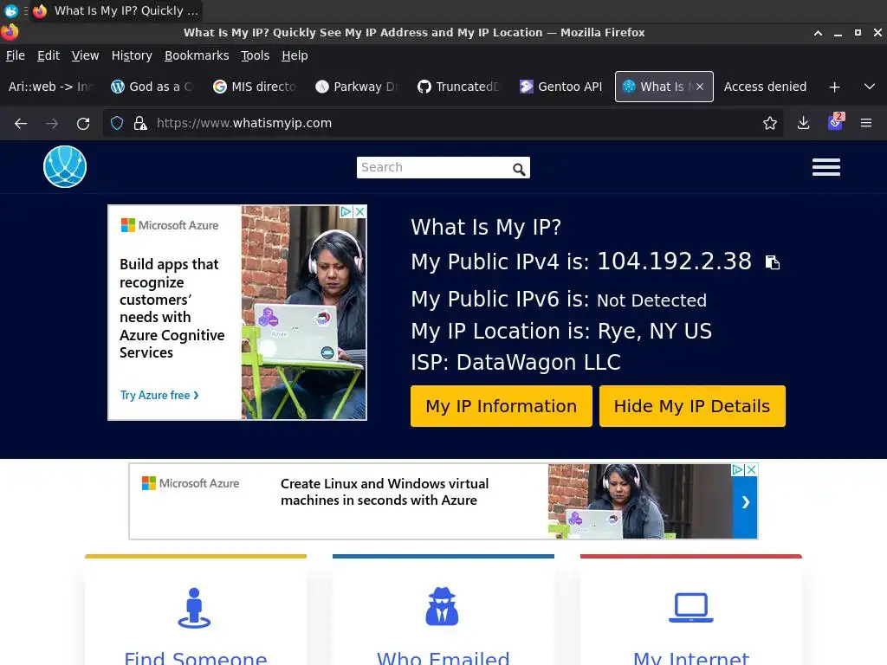Open the Tools menu
The width and height of the screenshot is (887, 665).
(256, 55)
